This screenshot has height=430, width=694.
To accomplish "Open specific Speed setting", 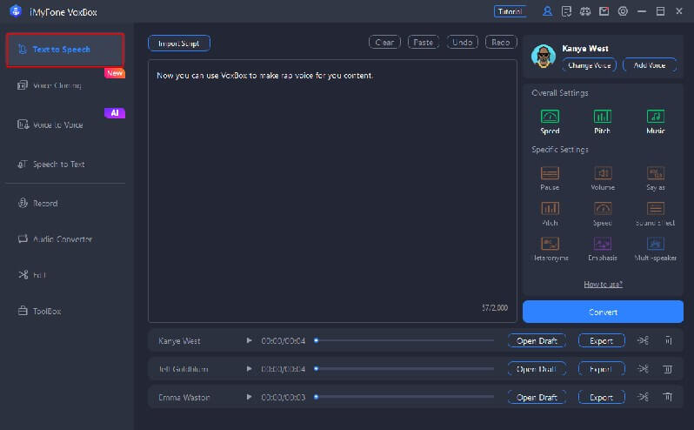I will point(603,213).
